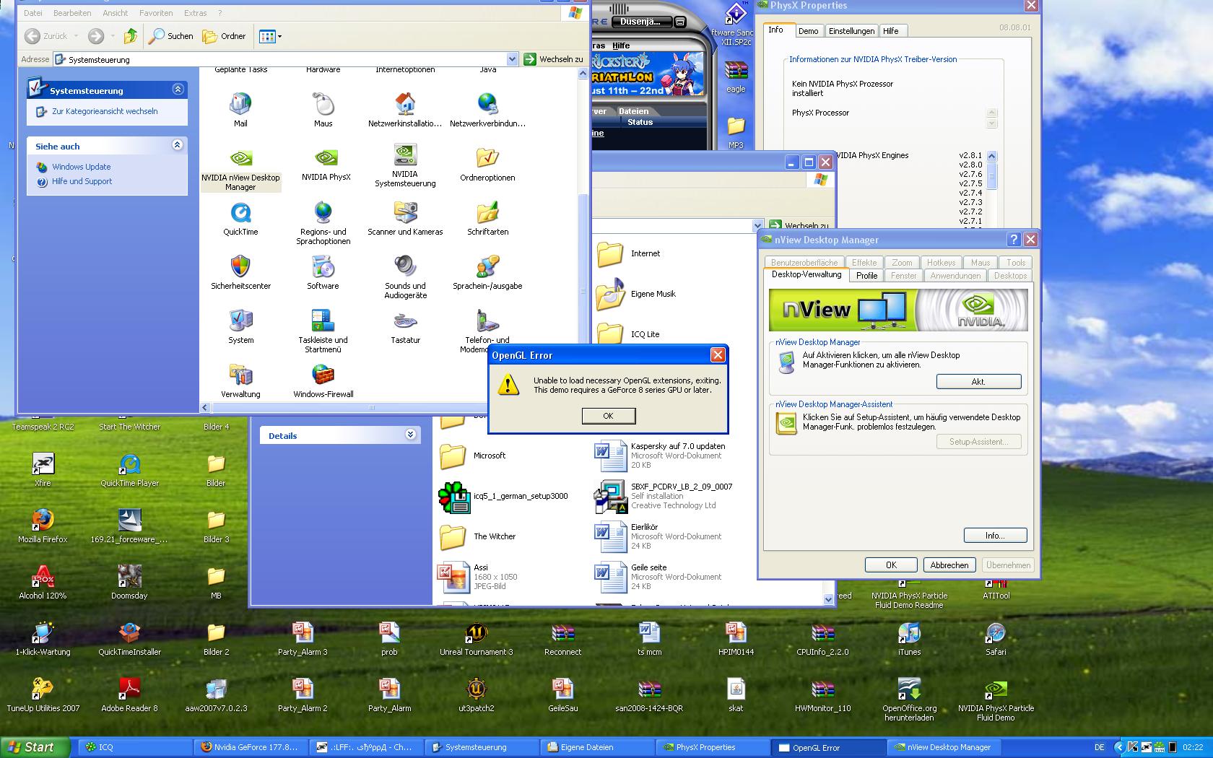Image resolution: width=1213 pixels, height=758 pixels.
Task: Select the Xfire desktop shortcut
Action: tap(43, 470)
